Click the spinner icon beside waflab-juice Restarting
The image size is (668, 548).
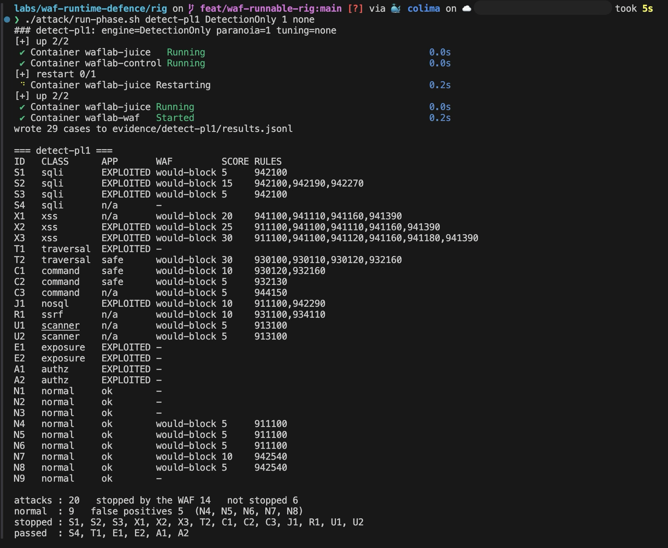coord(23,84)
